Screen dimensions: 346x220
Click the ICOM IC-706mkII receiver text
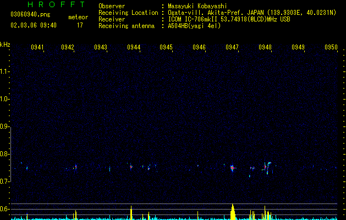[229, 19]
